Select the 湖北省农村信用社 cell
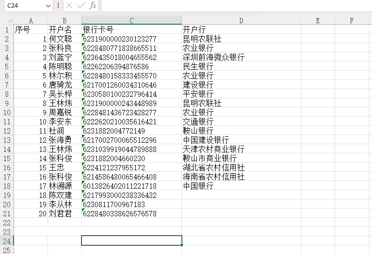The height and width of the screenshot is (254, 372). [241, 167]
